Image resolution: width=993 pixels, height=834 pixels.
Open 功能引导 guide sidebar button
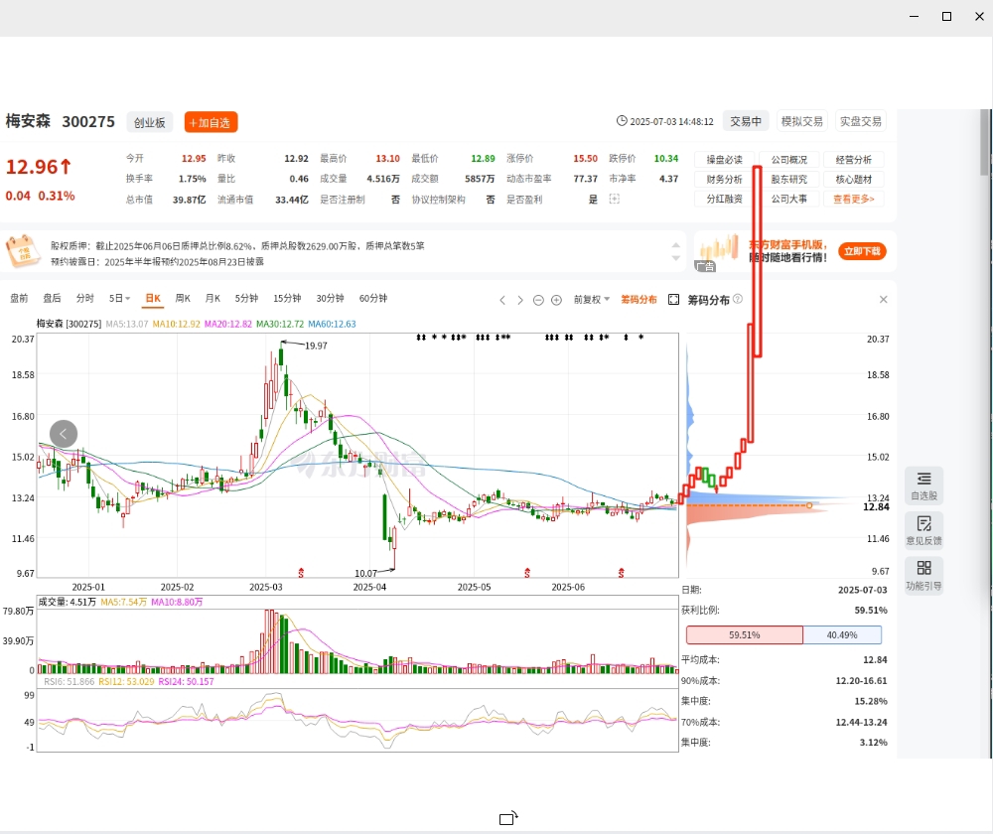(x=923, y=576)
